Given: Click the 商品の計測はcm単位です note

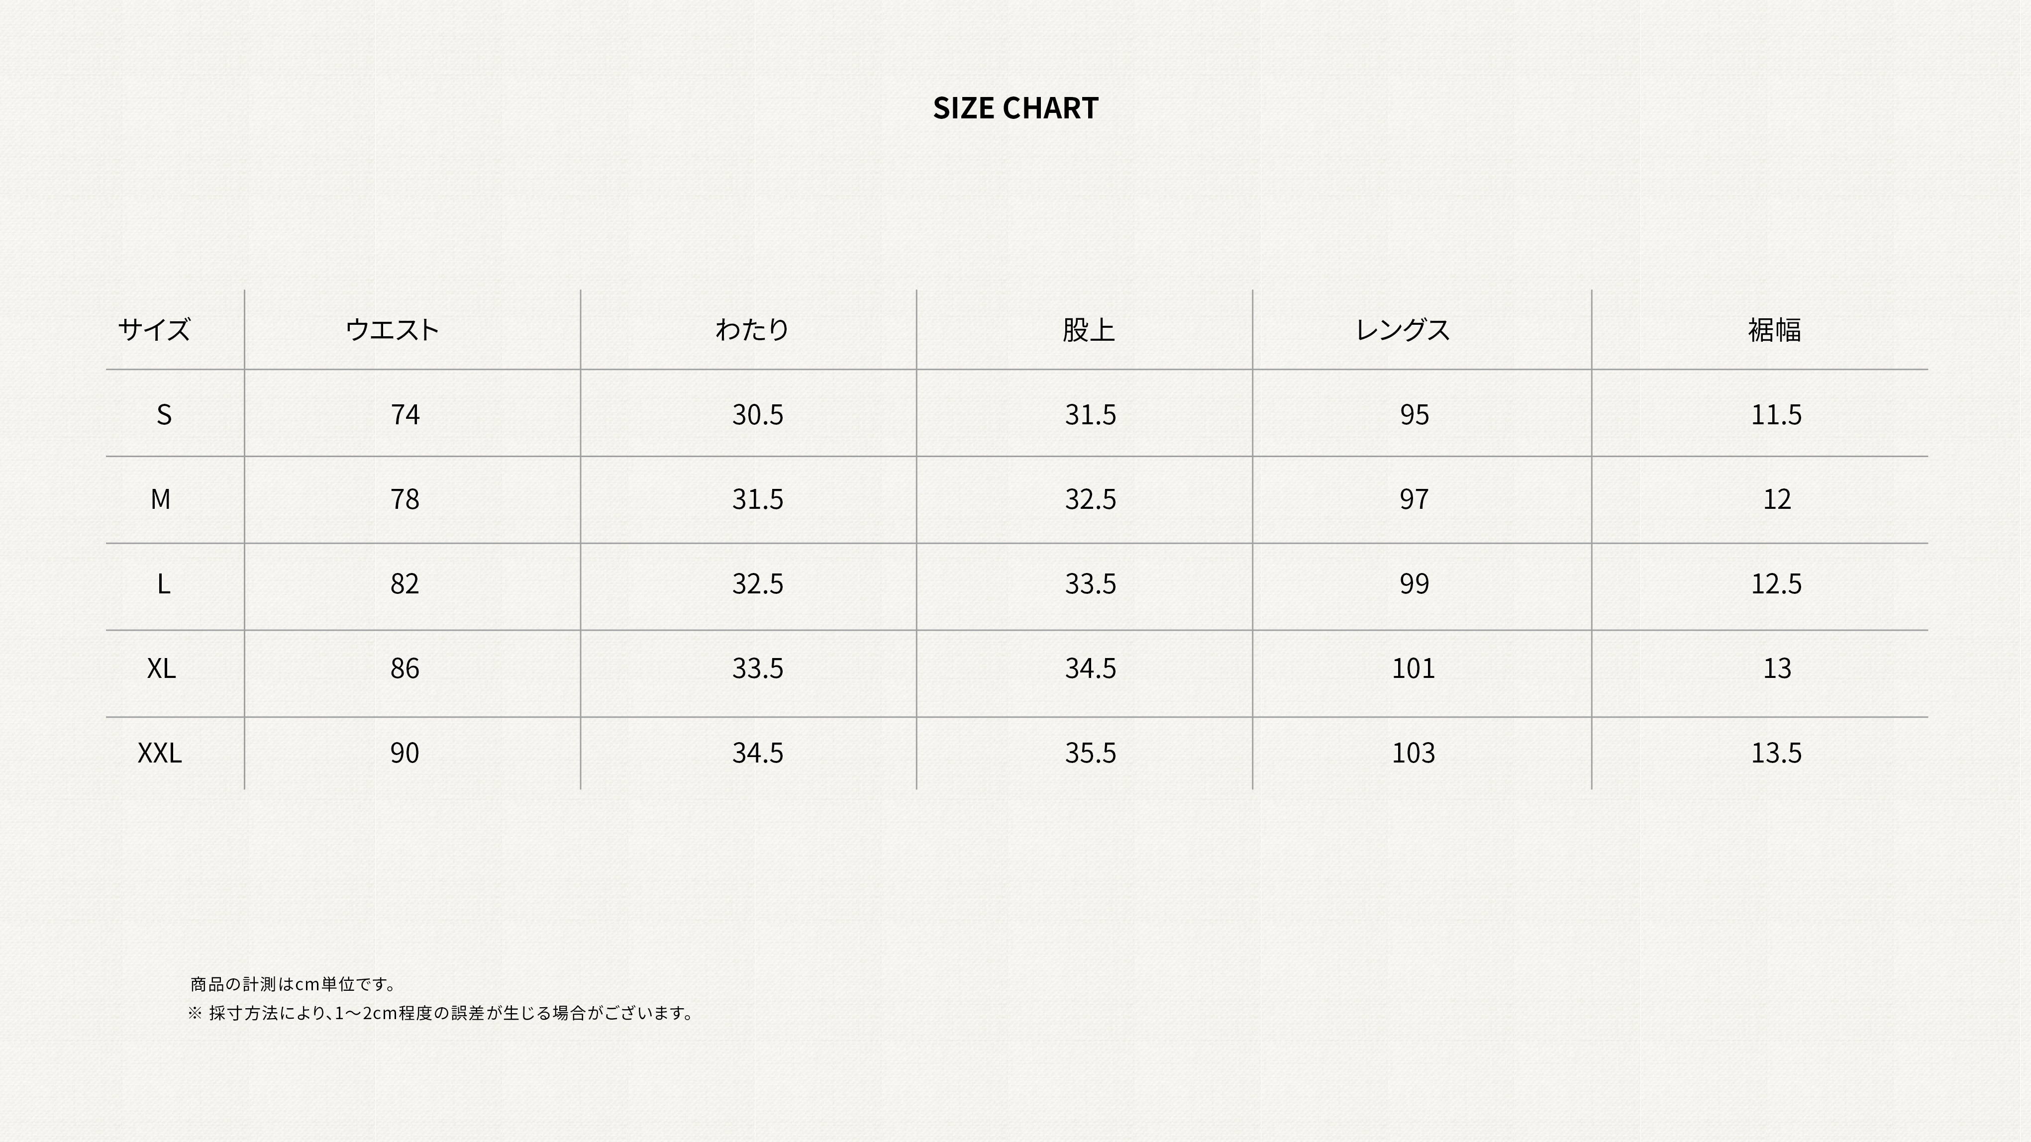Looking at the screenshot, I should (x=293, y=984).
